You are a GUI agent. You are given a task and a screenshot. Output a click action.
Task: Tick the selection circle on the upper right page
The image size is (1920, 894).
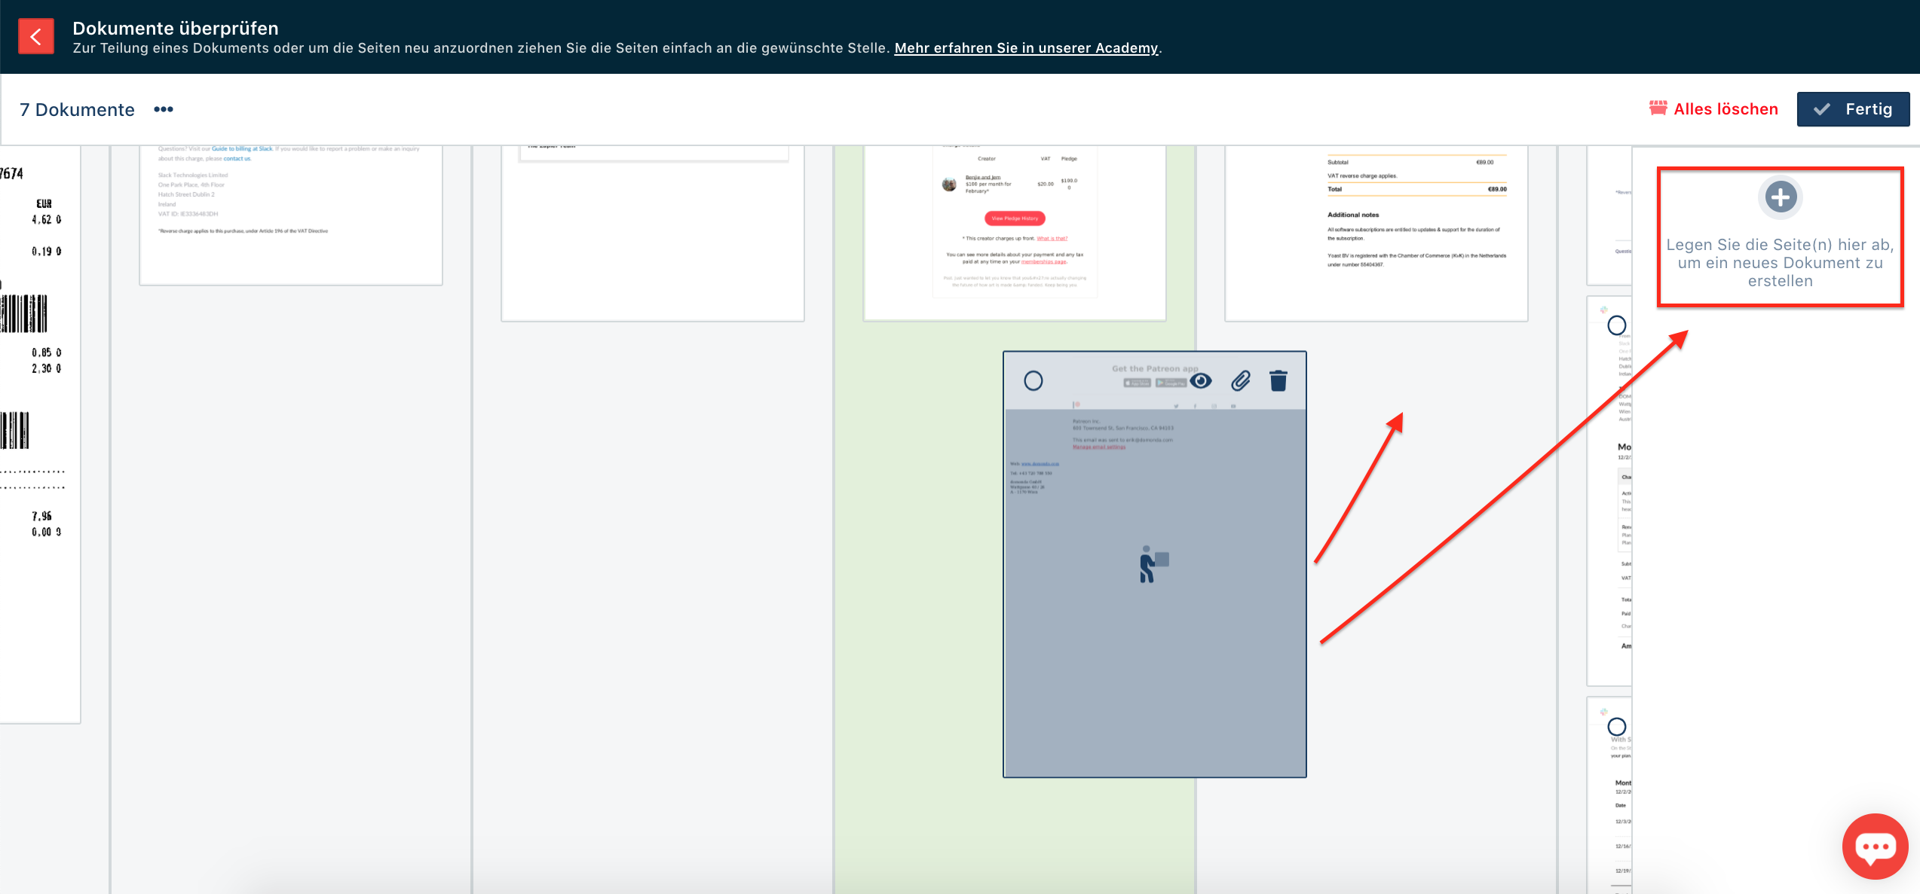pos(1616,325)
